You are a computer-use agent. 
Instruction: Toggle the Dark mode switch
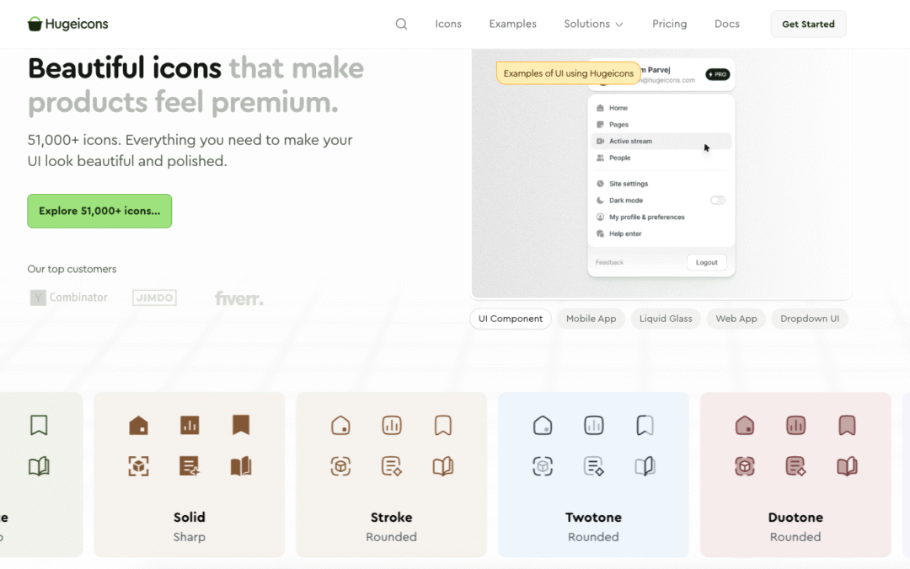pos(717,201)
